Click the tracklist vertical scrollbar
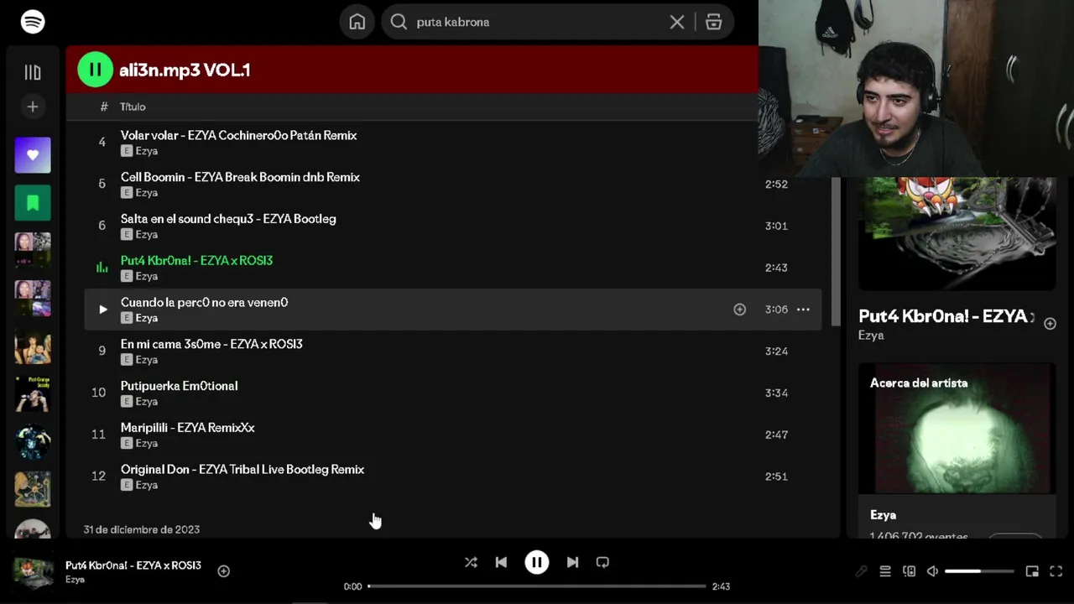 (836, 252)
